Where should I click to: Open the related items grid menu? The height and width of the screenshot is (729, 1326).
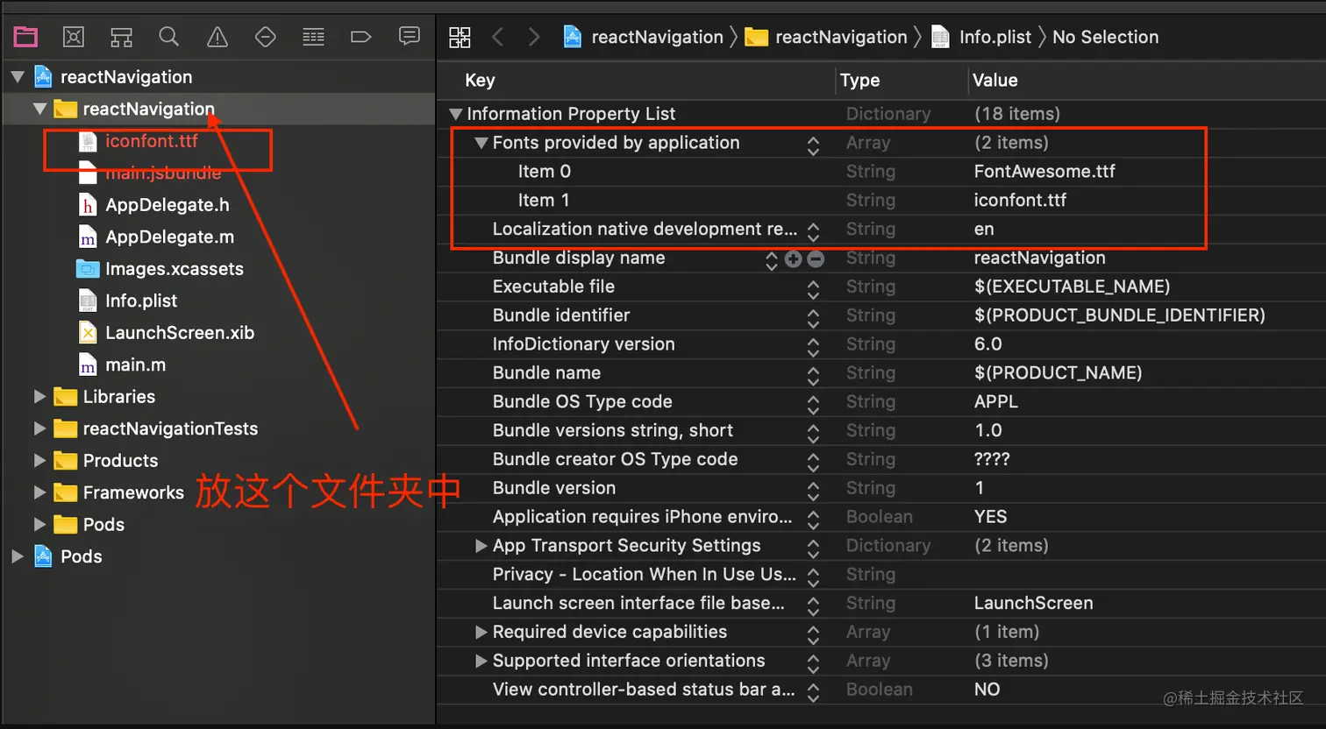[460, 37]
